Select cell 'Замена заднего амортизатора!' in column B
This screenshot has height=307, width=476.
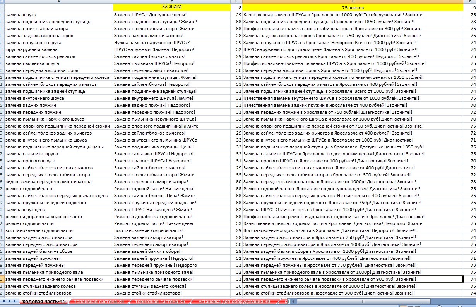click(x=171, y=237)
